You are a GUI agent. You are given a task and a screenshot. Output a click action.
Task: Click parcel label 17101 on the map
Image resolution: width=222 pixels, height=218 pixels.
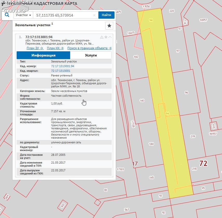[120, 169]
